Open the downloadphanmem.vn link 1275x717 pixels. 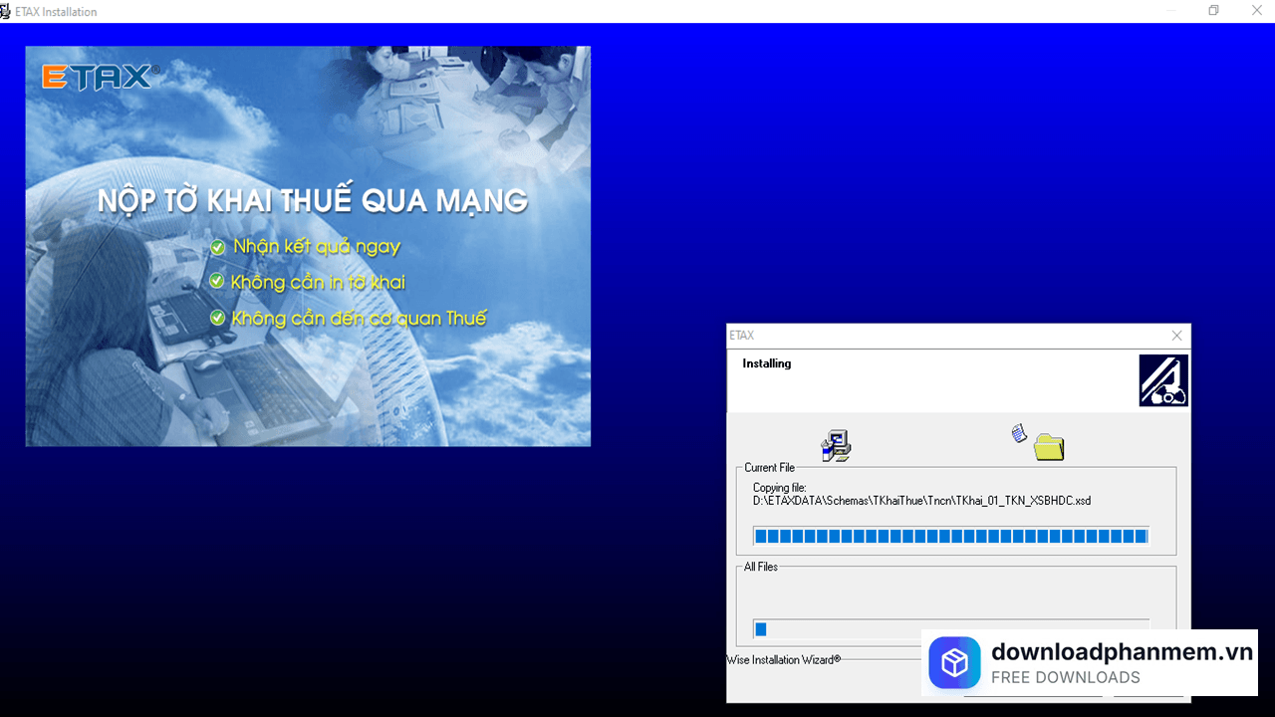pyautogui.click(x=1121, y=652)
